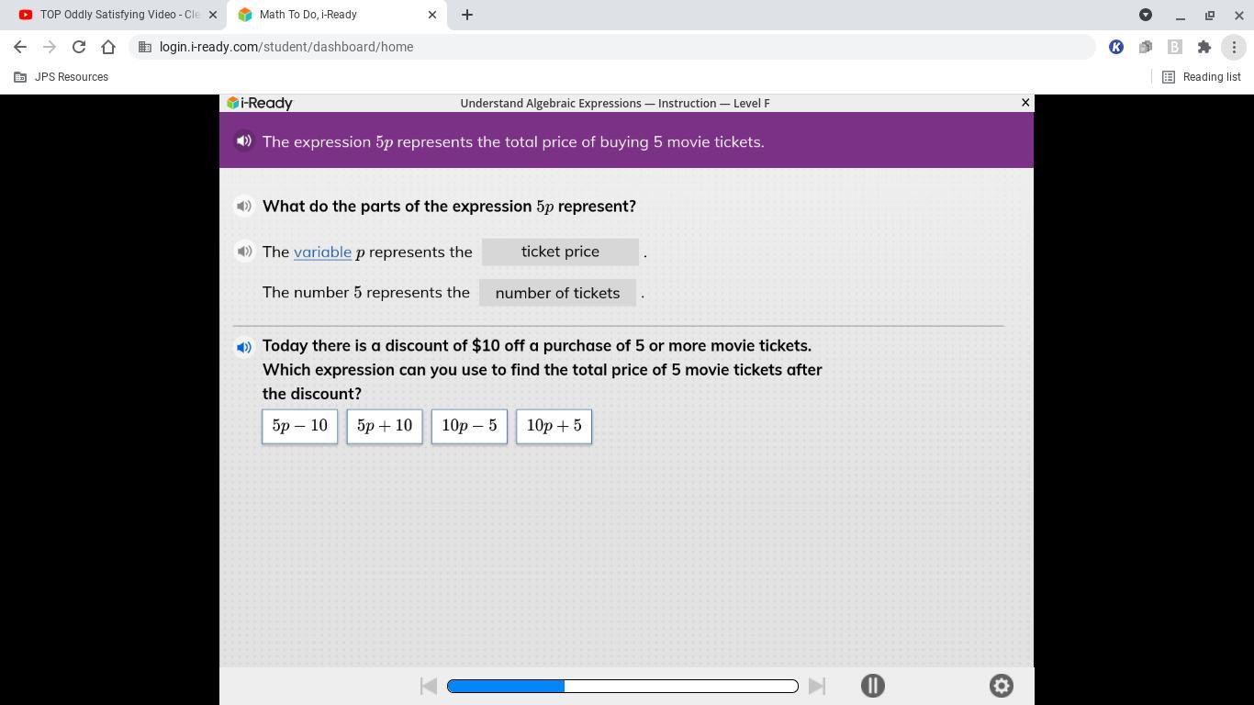Go to the previous lesson step

point(428,686)
